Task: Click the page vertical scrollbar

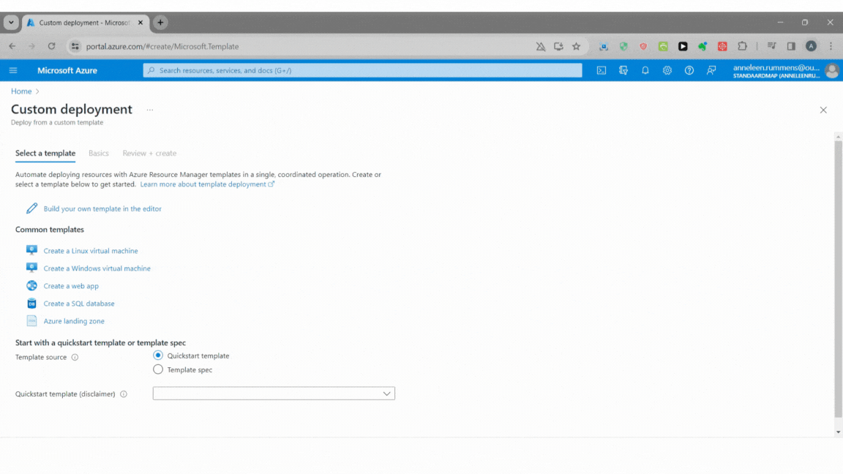Action: tap(838, 279)
